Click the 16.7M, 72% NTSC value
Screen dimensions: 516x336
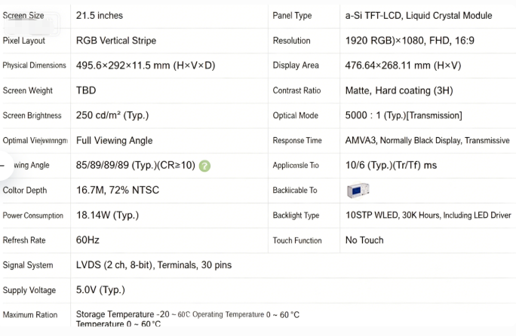pyautogui.click(x=118, y=190)
